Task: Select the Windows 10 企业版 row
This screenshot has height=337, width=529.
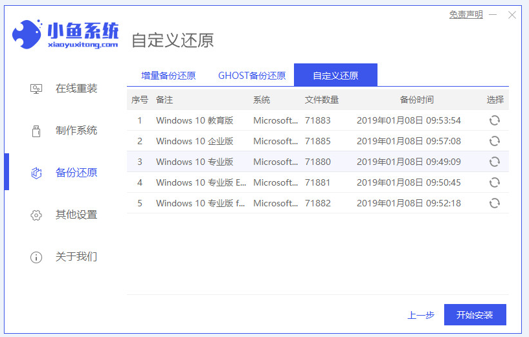Action: pyautogui.click(x=318, y=141)
